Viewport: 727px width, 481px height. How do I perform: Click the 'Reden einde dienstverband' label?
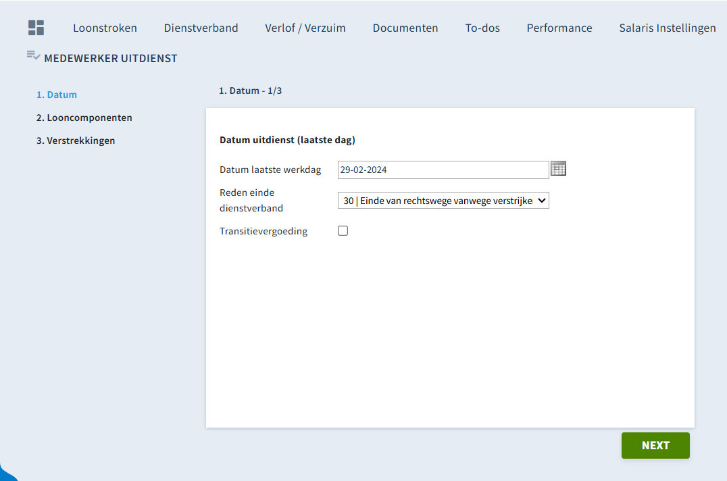click(251, 200)
